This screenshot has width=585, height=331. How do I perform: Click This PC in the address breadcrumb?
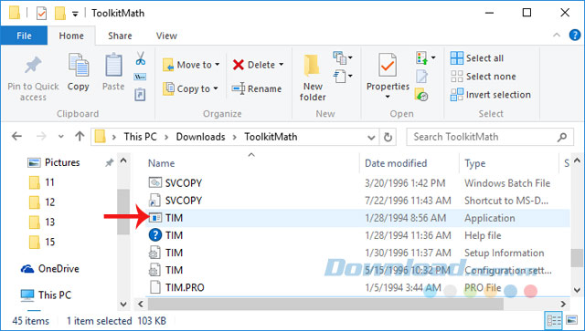pyautogui.click(x=140, y=137)
